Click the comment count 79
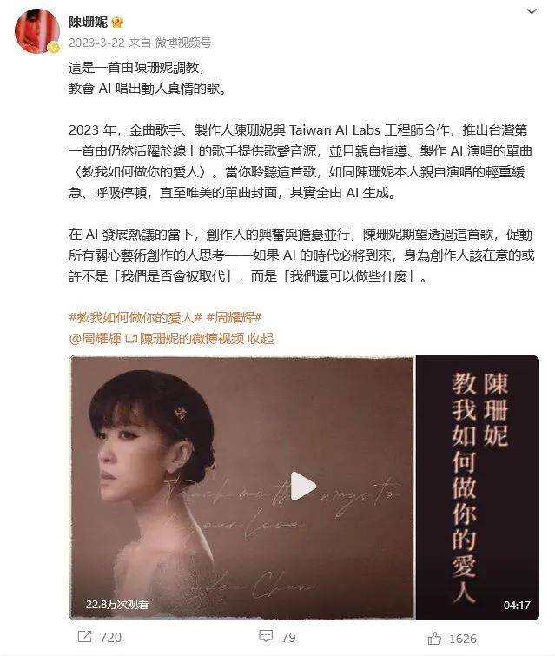Image resolution: width=555 pixels, height=656 pixels. click(x=288, y=638)
